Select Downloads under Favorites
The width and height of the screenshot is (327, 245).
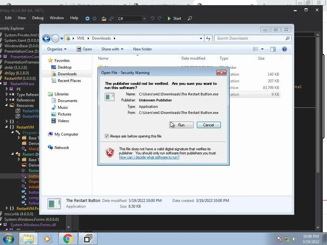pyautogui.click(x=67, y=74)
